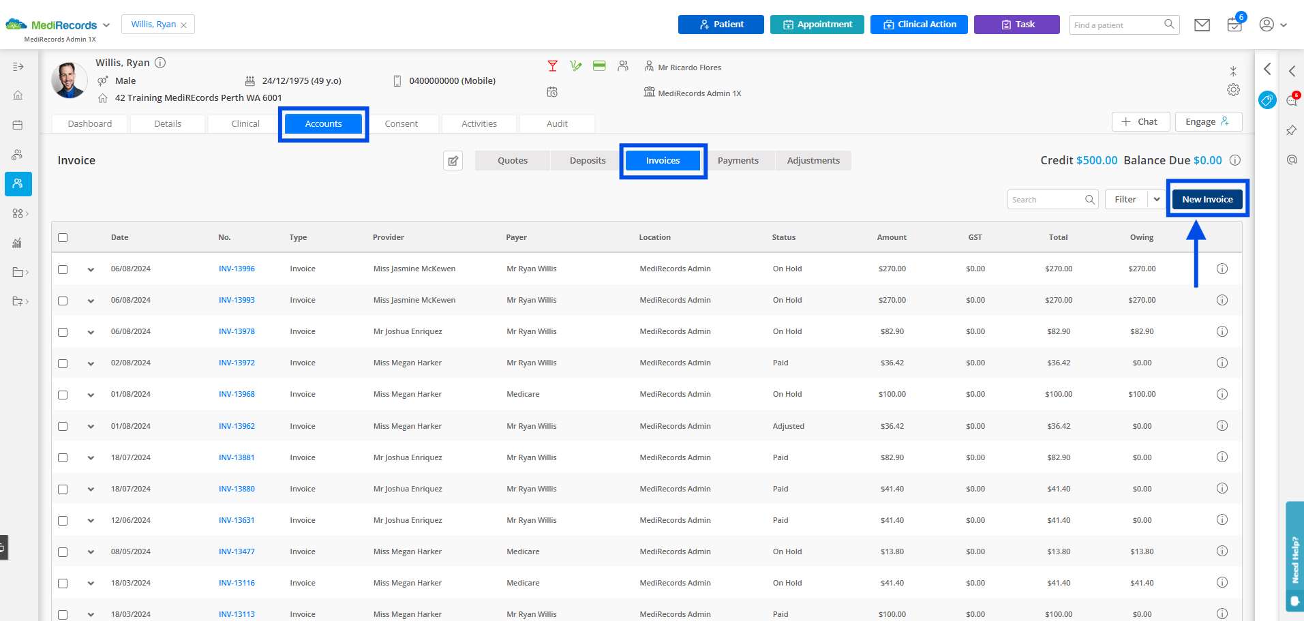Viewport: 1304px width, 621px height.
Task: Open the Filter dropdown arrow
Action: (1157, 199)
